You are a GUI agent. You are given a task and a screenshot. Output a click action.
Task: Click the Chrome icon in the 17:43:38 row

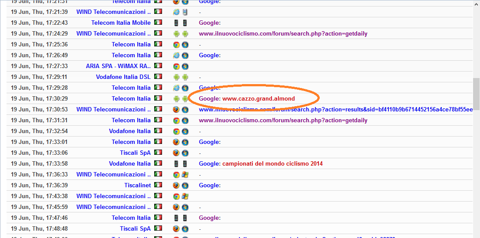pyautogui.click(x=176, y=196)
